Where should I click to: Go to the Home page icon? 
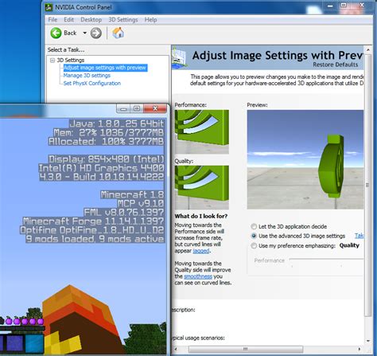click(x=119, y=33)
